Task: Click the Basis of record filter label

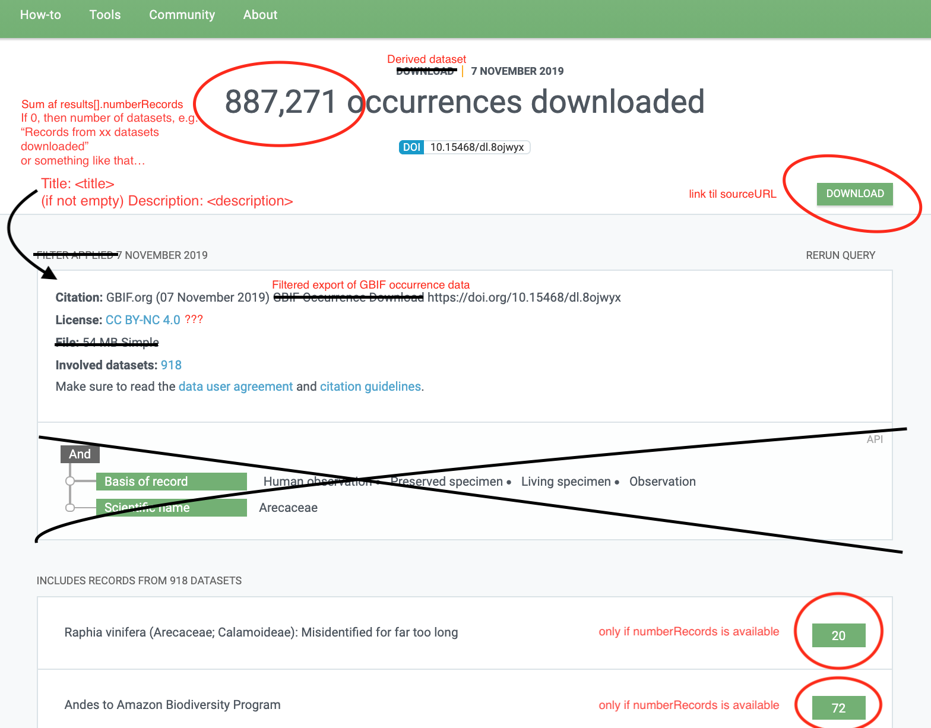Action: tap(172, 482)
